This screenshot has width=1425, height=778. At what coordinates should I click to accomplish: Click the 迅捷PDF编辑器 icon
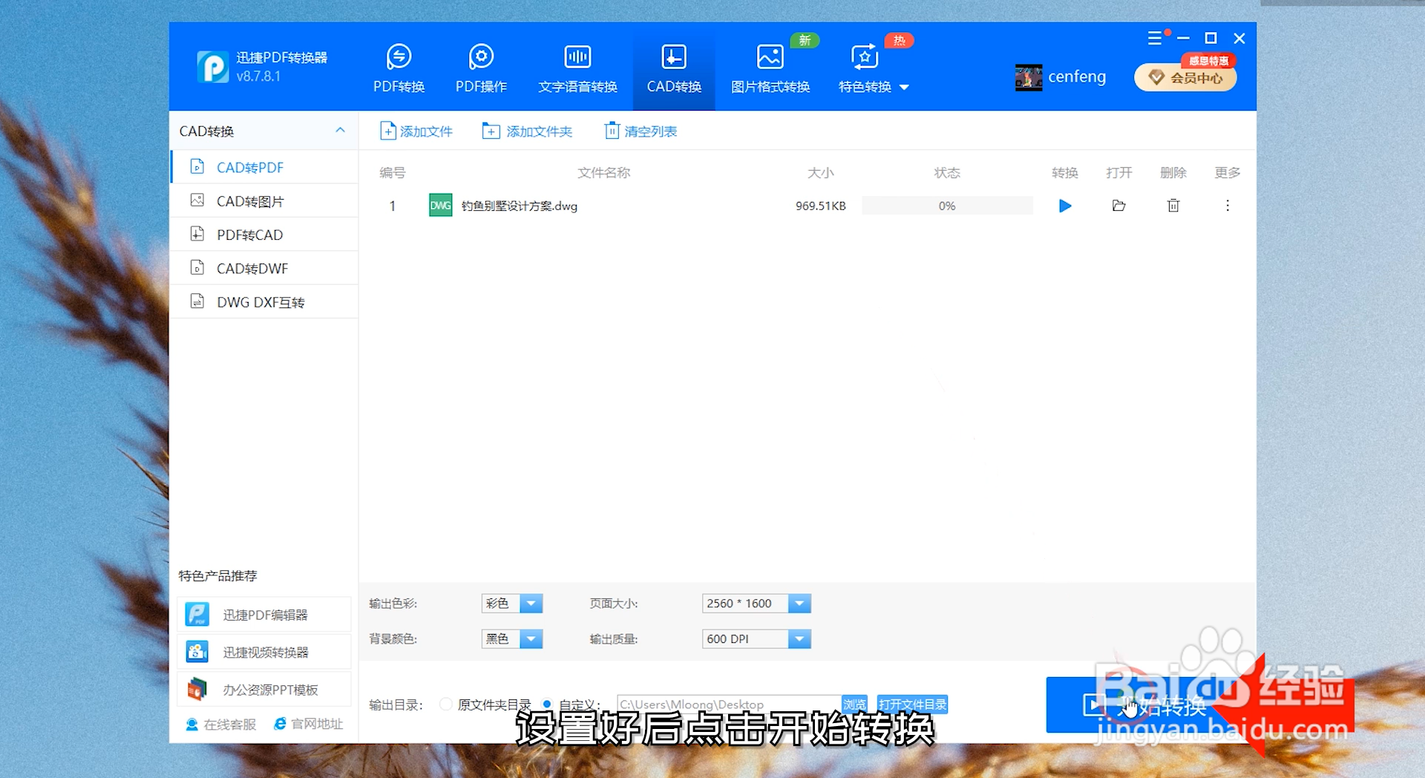(x=197, y=614)
